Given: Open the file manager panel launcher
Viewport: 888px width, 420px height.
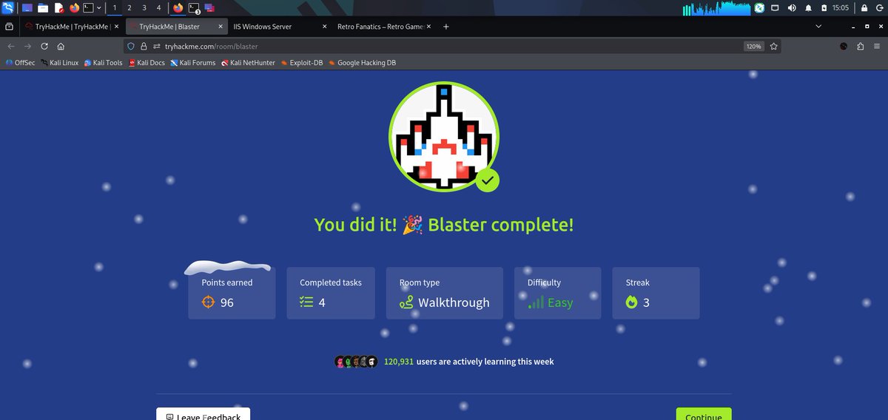Looking at the screenshot, I should coord(43,8).
